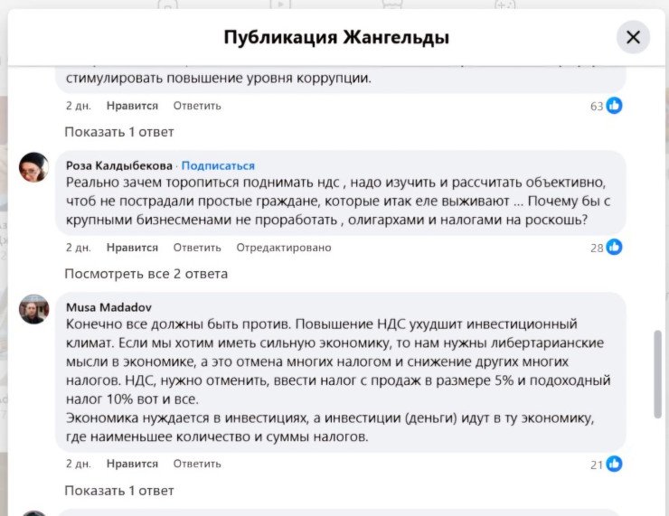Open the Musa Madadov name link
This screenshot has width=669, height=516.
tap(108, 307)
